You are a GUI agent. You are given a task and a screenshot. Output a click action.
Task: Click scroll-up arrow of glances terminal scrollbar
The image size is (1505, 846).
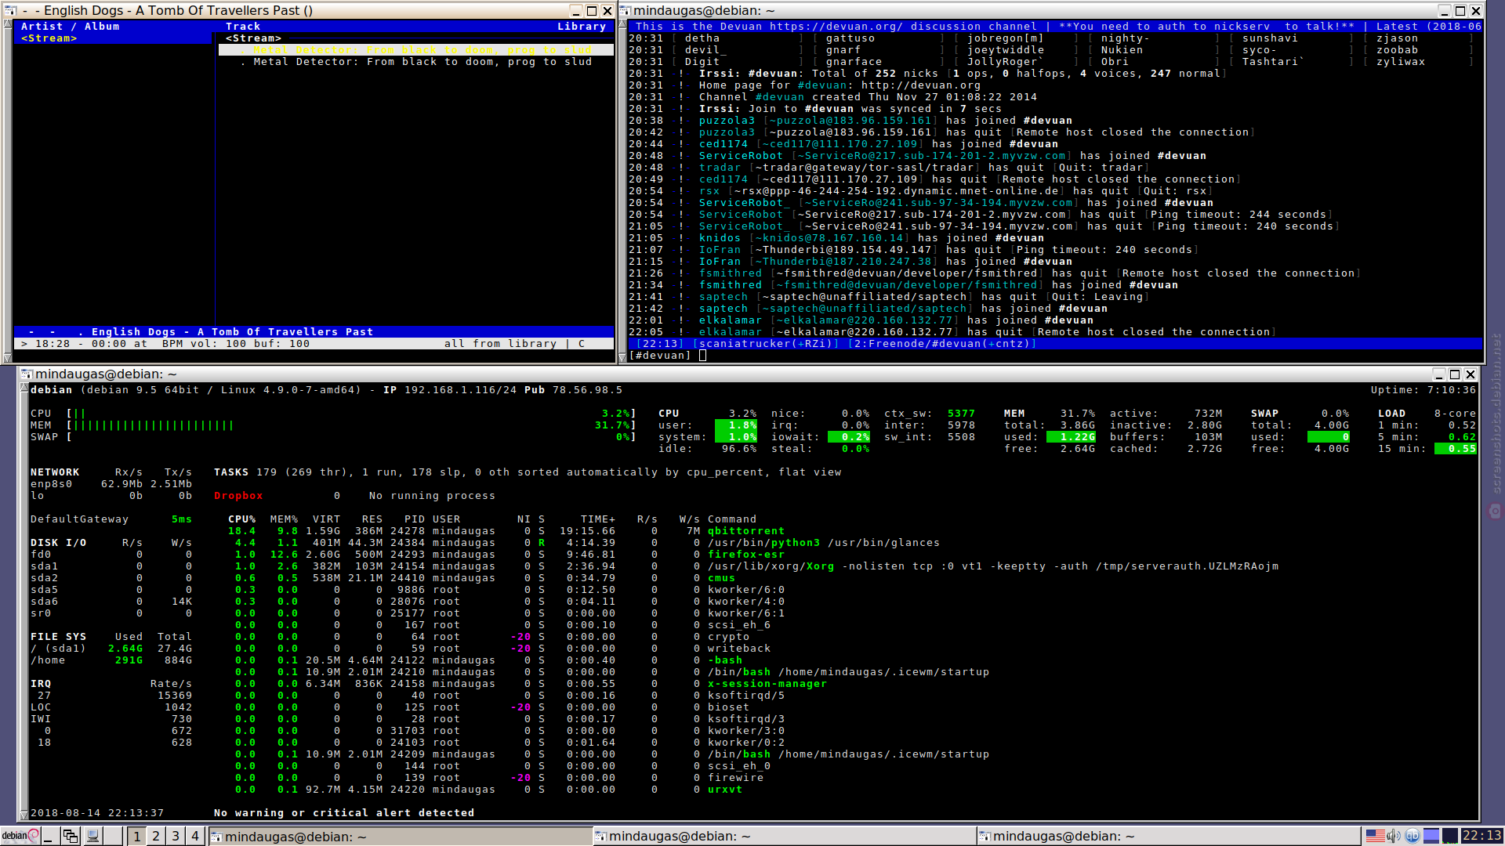(24, 388)
